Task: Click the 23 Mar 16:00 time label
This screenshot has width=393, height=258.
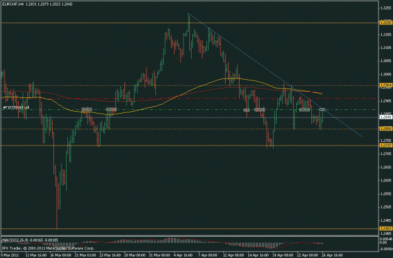Action: [x=110, y=255]
